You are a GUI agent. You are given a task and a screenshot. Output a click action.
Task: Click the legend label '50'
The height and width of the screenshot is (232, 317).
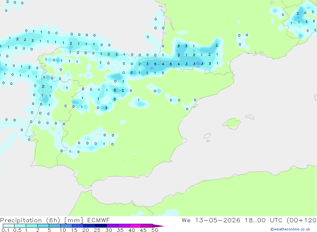click(155, 230)
